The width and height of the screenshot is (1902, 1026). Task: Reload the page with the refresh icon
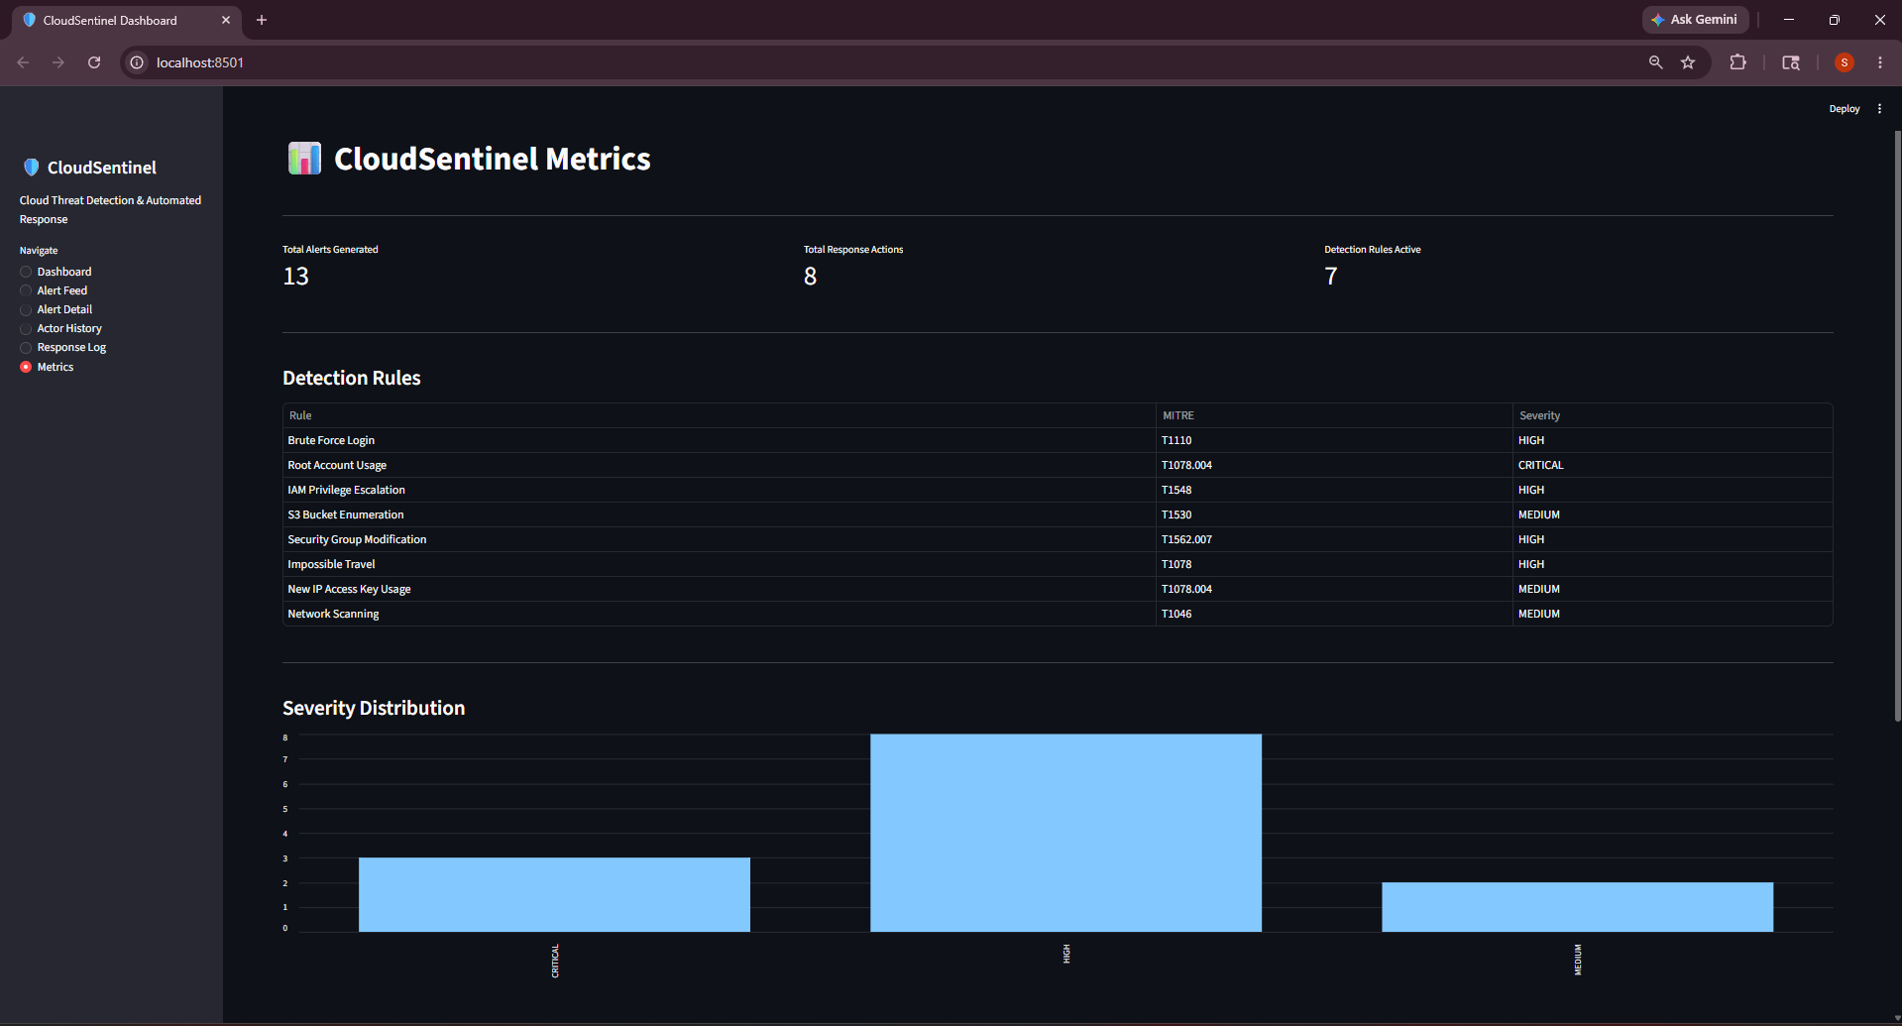click(x=94, y=62)
